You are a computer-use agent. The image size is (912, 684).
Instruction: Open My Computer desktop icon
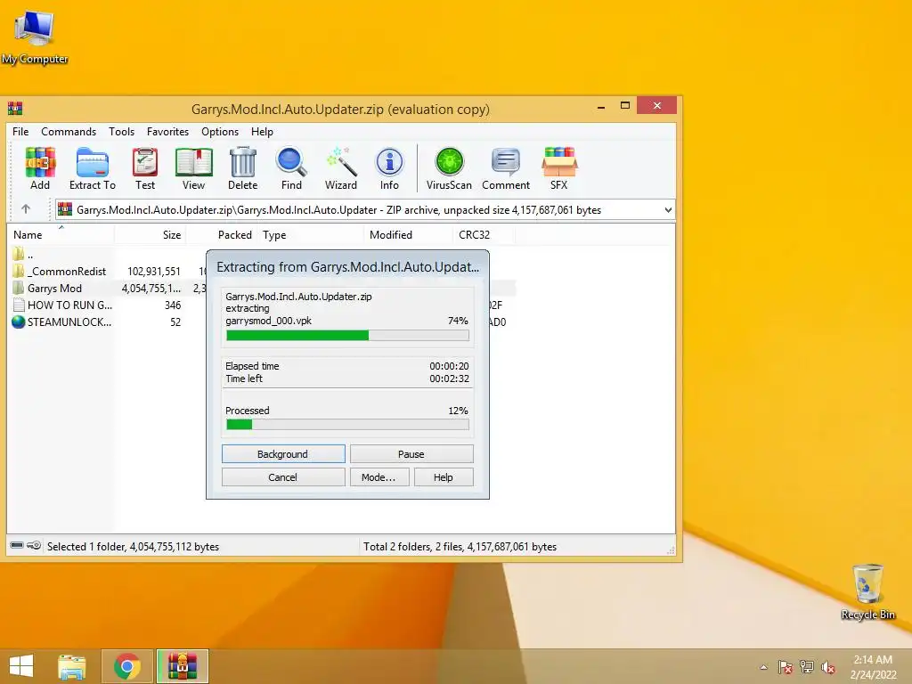point(35,37)
